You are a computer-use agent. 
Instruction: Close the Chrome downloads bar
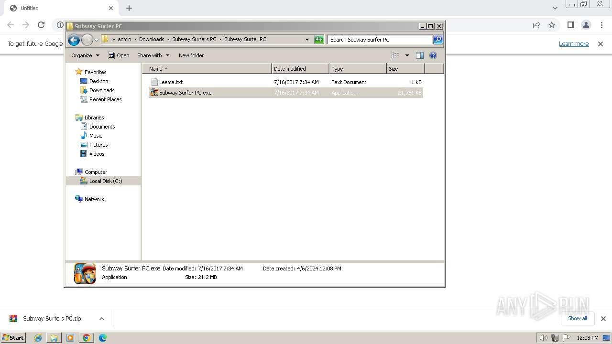[x=603, y=319]
